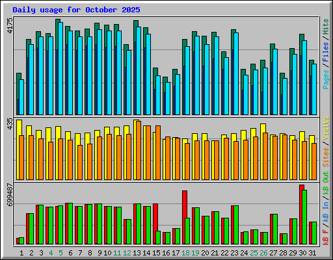This screenshot has height=260, width=333.
Task: Click the cyan files bar above day 23
Action: (x=236, y=73)
